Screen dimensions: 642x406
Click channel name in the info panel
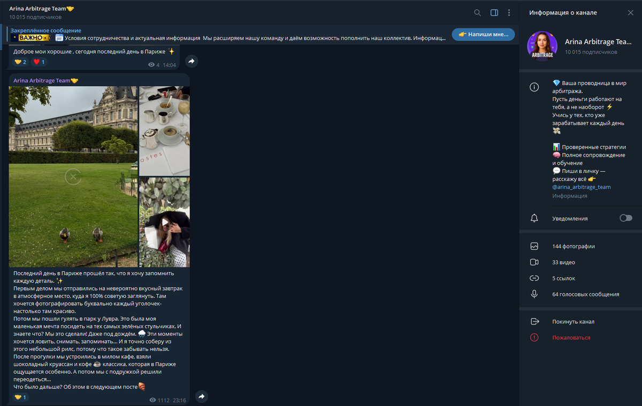coord(598,42)
